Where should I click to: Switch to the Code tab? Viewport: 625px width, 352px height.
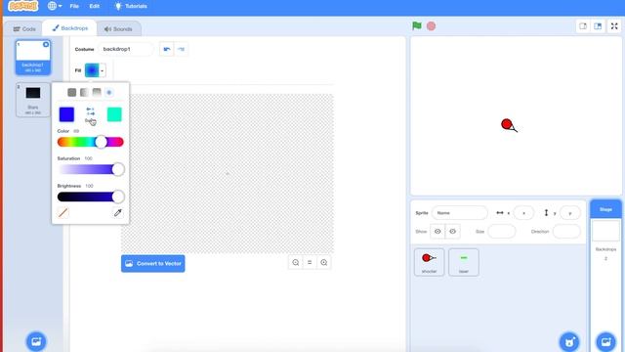[24, 29]
